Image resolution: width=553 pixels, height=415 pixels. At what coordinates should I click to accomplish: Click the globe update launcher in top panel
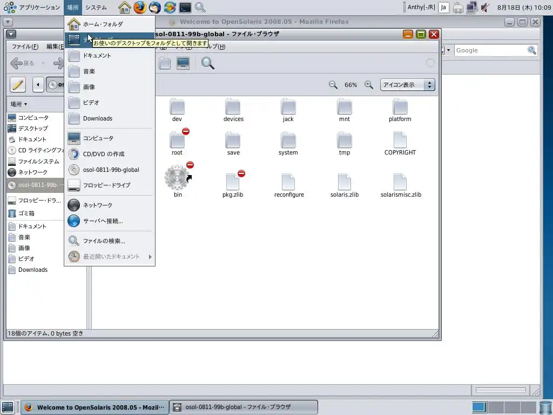coord(170,7)
